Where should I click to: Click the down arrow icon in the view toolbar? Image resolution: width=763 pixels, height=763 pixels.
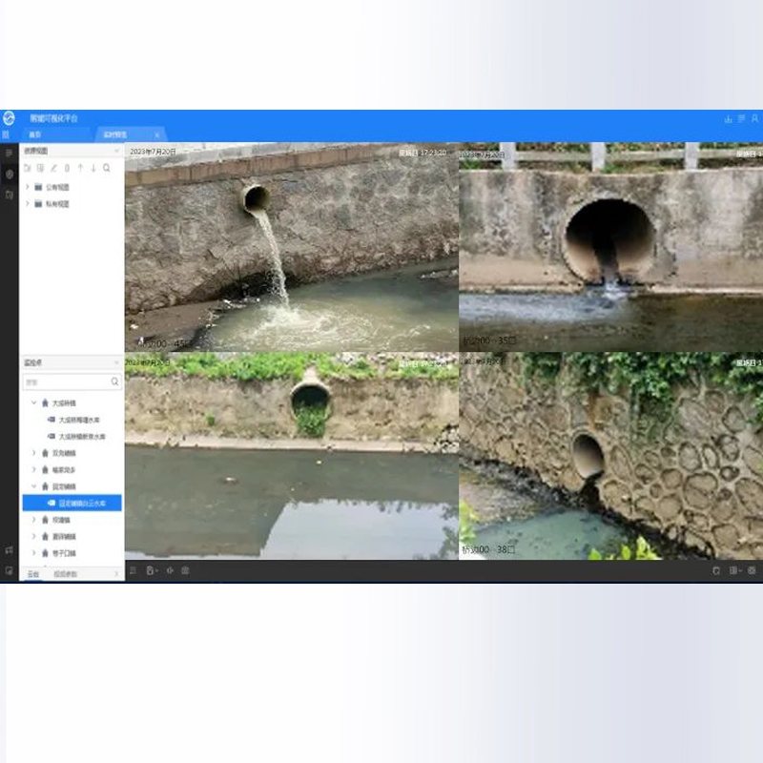[93, 168]
